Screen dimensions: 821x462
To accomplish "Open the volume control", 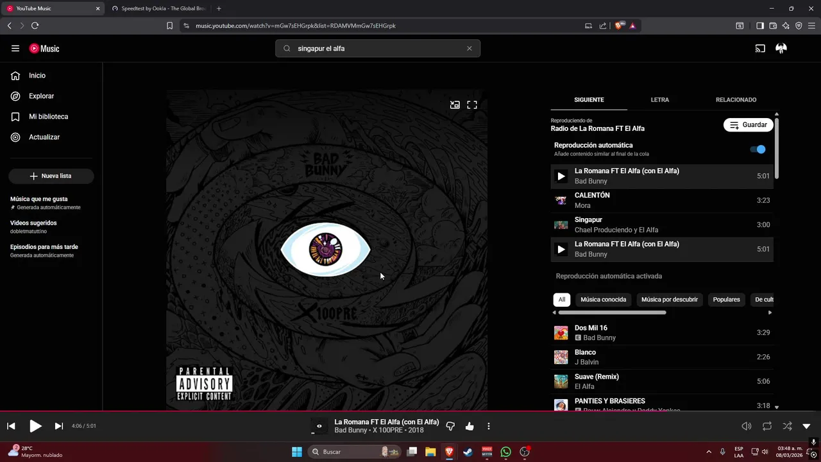I will click(747, 426).
